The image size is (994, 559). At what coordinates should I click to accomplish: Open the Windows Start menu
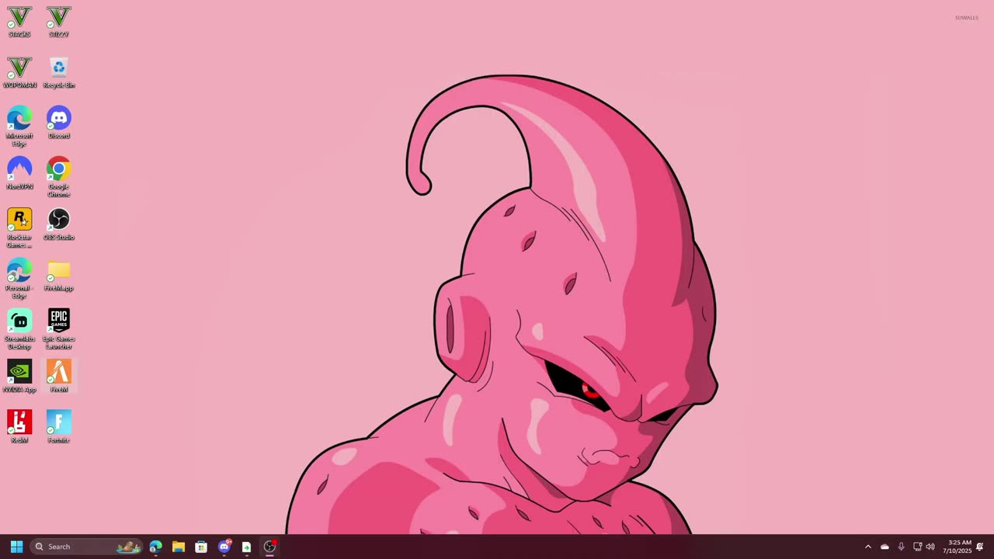(16, 547)
